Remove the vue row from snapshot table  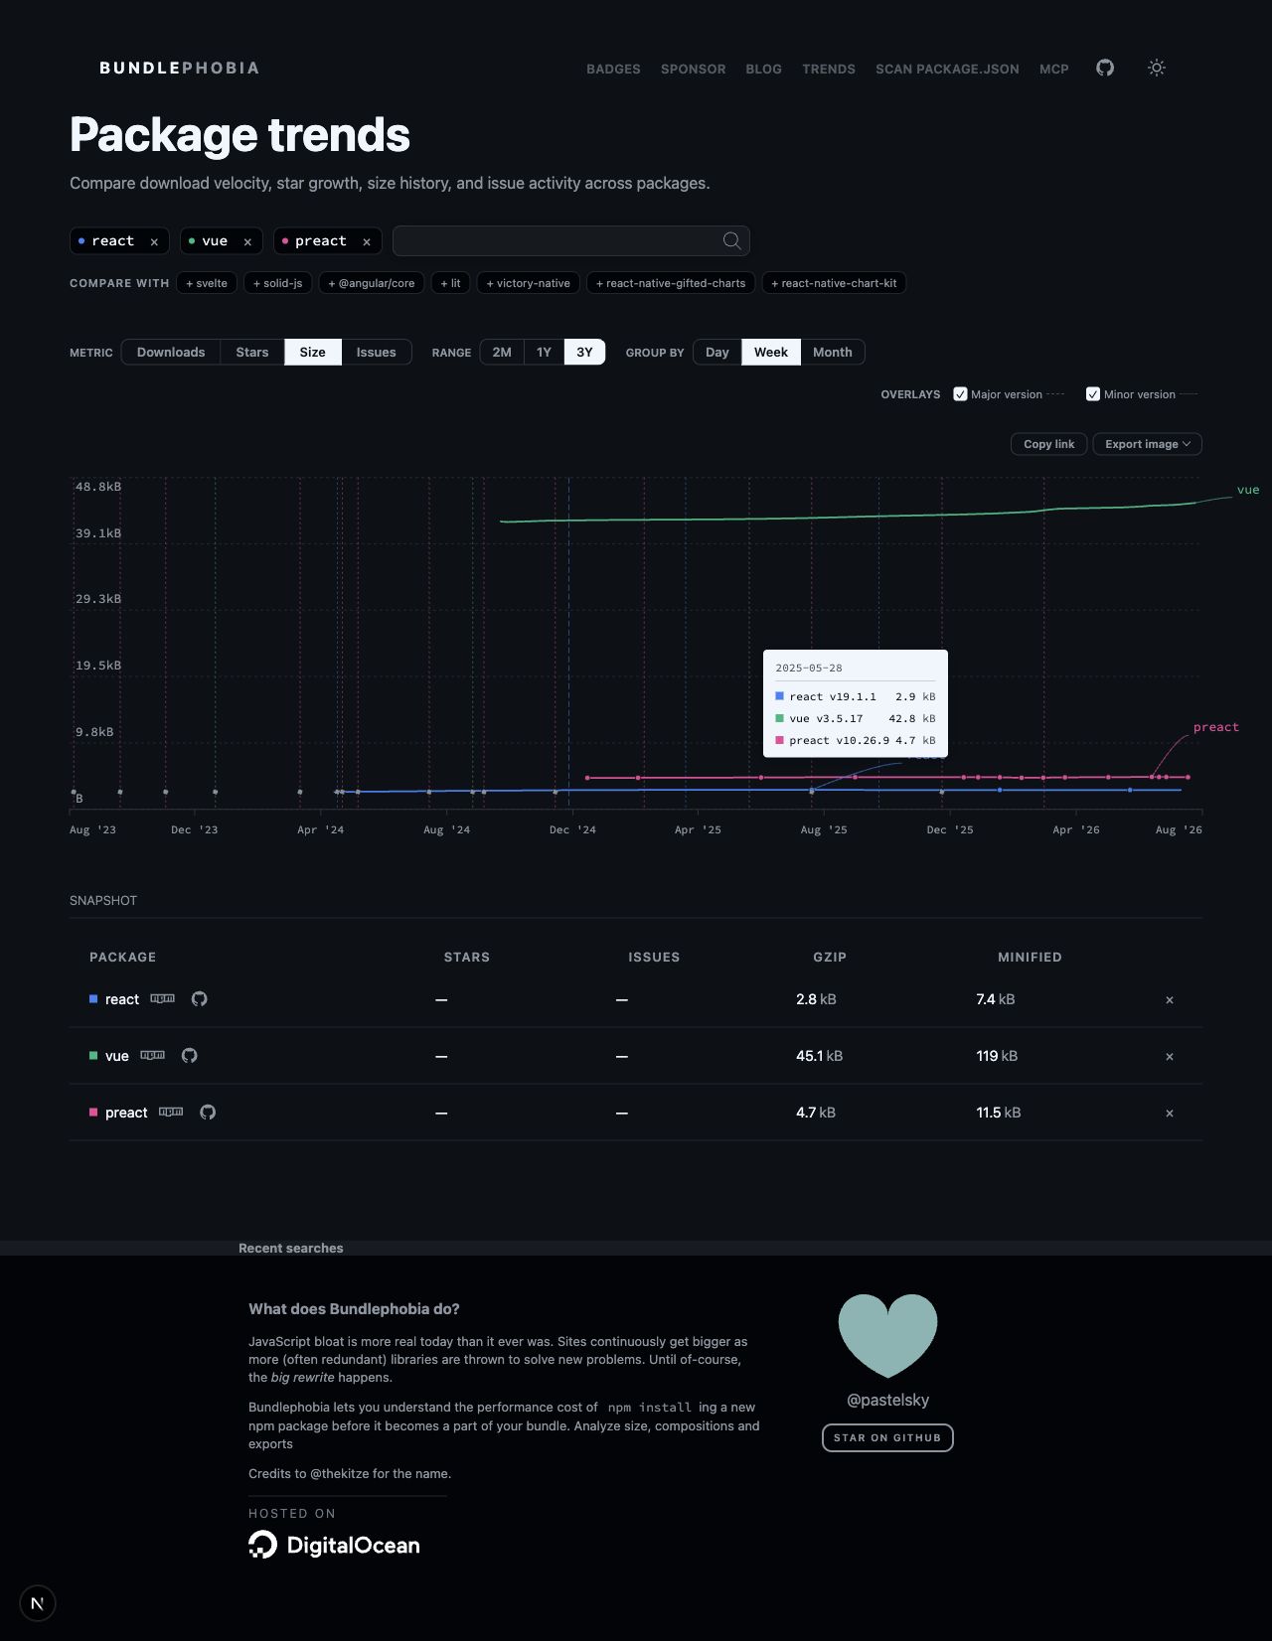pos(1170,1057)
